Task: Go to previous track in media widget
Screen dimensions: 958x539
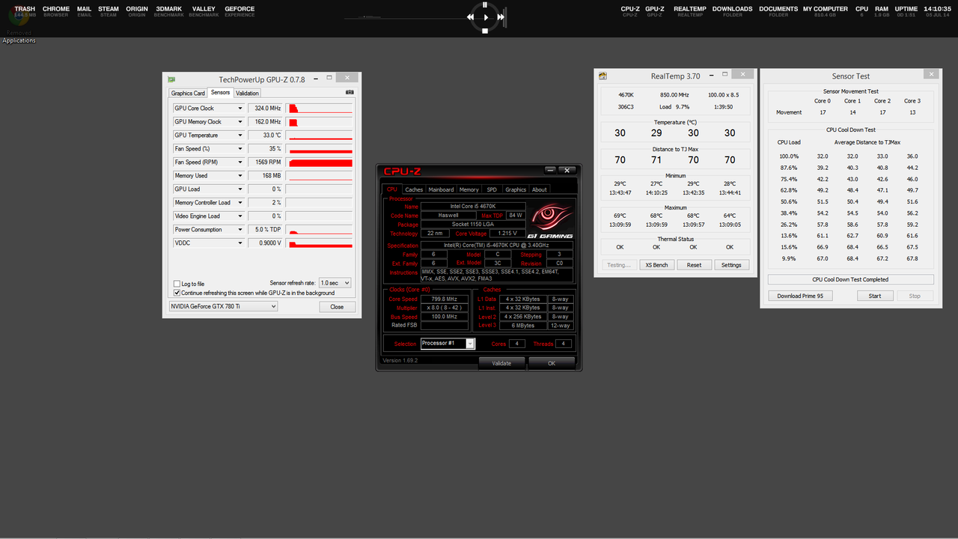Action: (x=471, y=16)
